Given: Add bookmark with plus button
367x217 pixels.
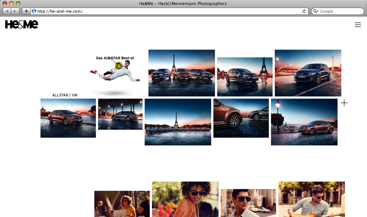Looking at the screenshot, I should [26, 11].
